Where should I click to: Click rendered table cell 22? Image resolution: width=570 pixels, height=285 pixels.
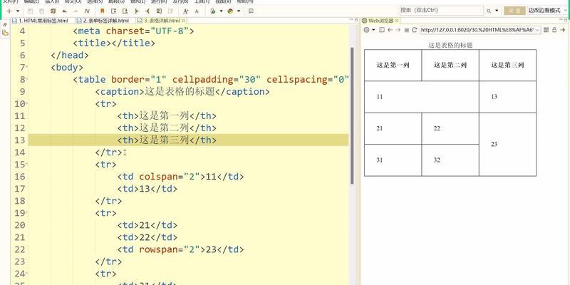450,129
